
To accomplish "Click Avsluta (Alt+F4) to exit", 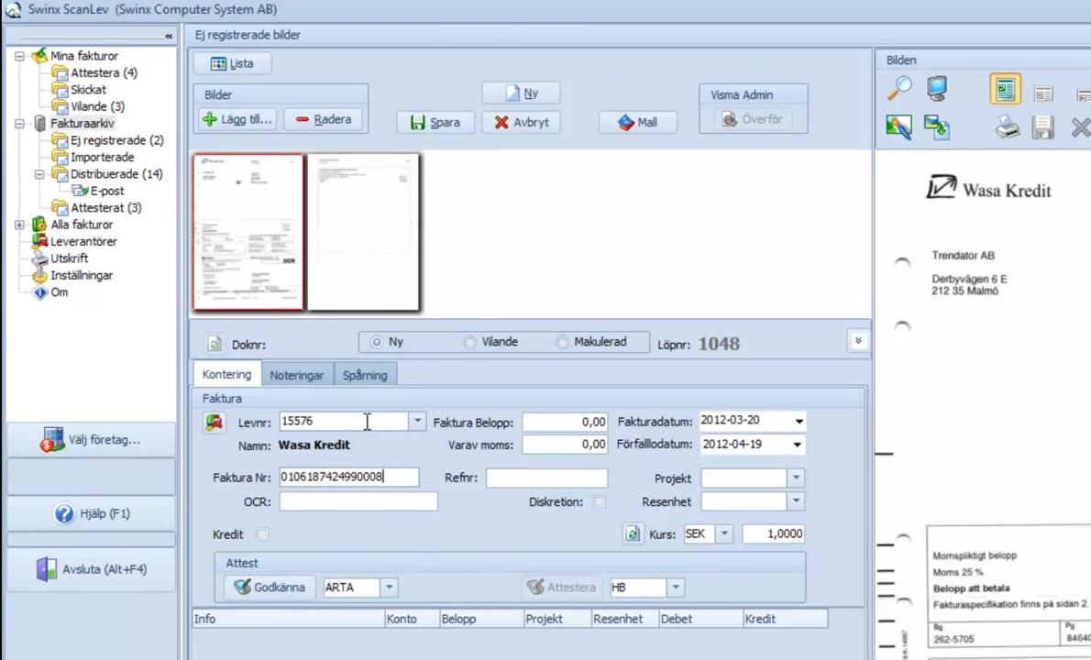I will click(91, 569).
